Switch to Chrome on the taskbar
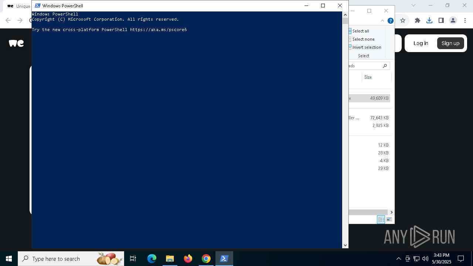 pyautogui.click(x=206, y=259)
